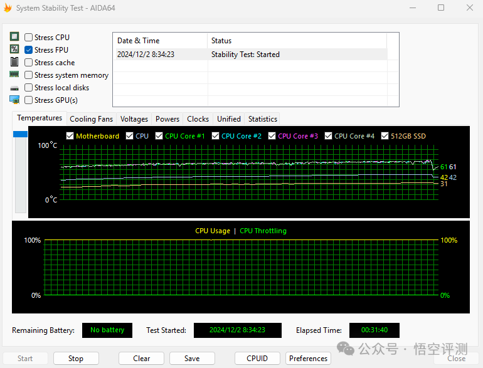
Task: Click the AIDA64 flame icon in title bar
Action: 8,8
